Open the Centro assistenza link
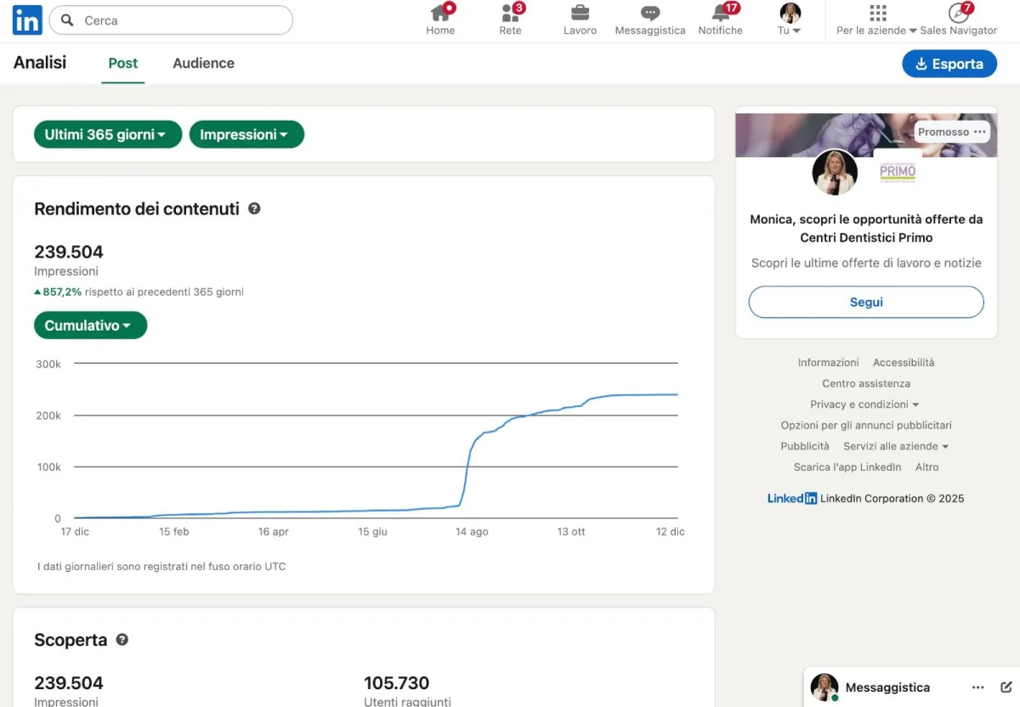 [x=866, y=383]
